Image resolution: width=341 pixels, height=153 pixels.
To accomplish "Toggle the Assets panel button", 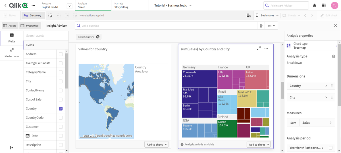I will click(x=10, y=26).
